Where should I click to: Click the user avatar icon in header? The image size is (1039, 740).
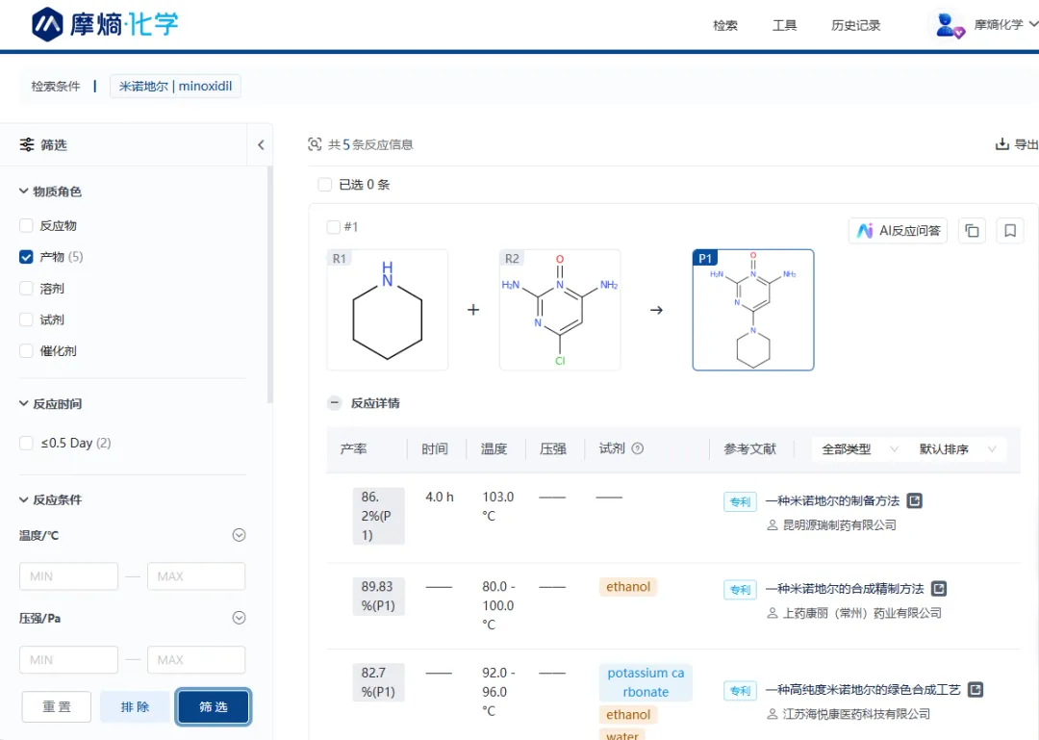click(x=950, y=25)
